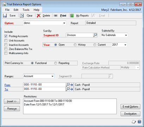Click the application icon in the title bar
The image size is (144, 127).
point(4,5)
